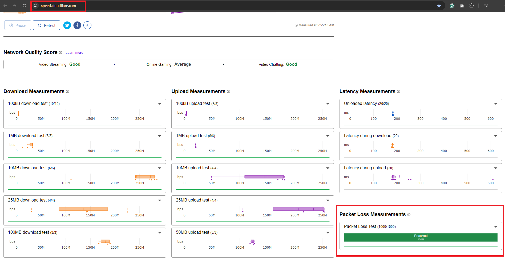Expand the 100MB download test panel
Screen dimensions: 505x263
pyautogui.click(x=160, y=233)
